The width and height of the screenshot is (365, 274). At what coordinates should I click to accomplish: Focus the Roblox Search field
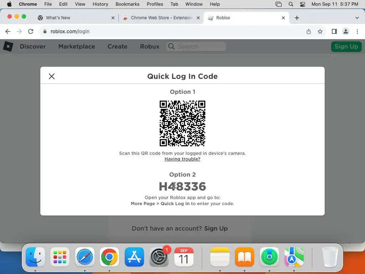click(196, 46)
